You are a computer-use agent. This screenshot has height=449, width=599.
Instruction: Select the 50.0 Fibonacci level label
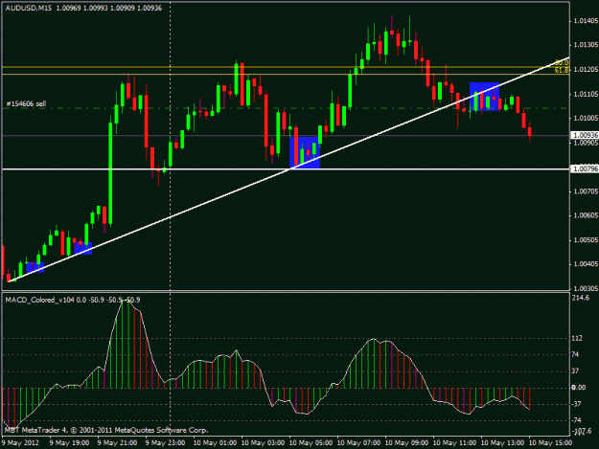[562, 62]
